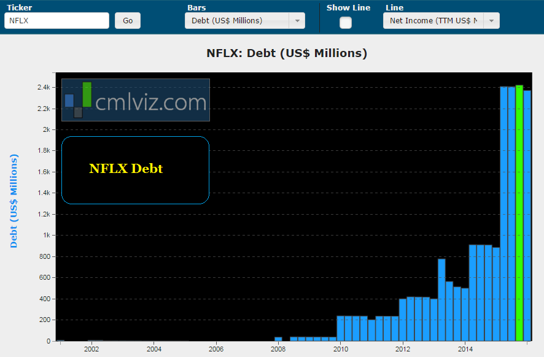Click the 2008 x-axis label

278,349
